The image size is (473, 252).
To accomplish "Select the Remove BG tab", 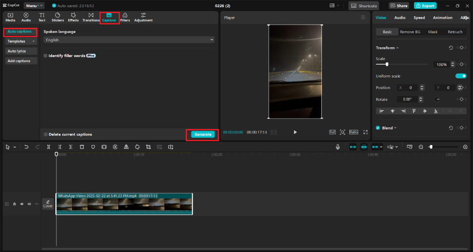I will (410, 32).
